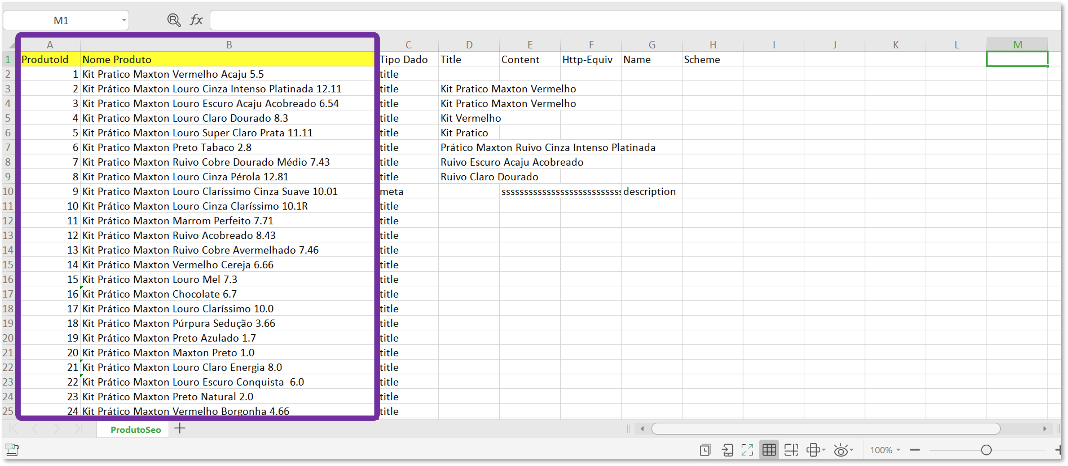The height and width of the screenshot is (466, 1068).
Task: Open the 100% zoom level dropdown
Action: tap(885, 450)
